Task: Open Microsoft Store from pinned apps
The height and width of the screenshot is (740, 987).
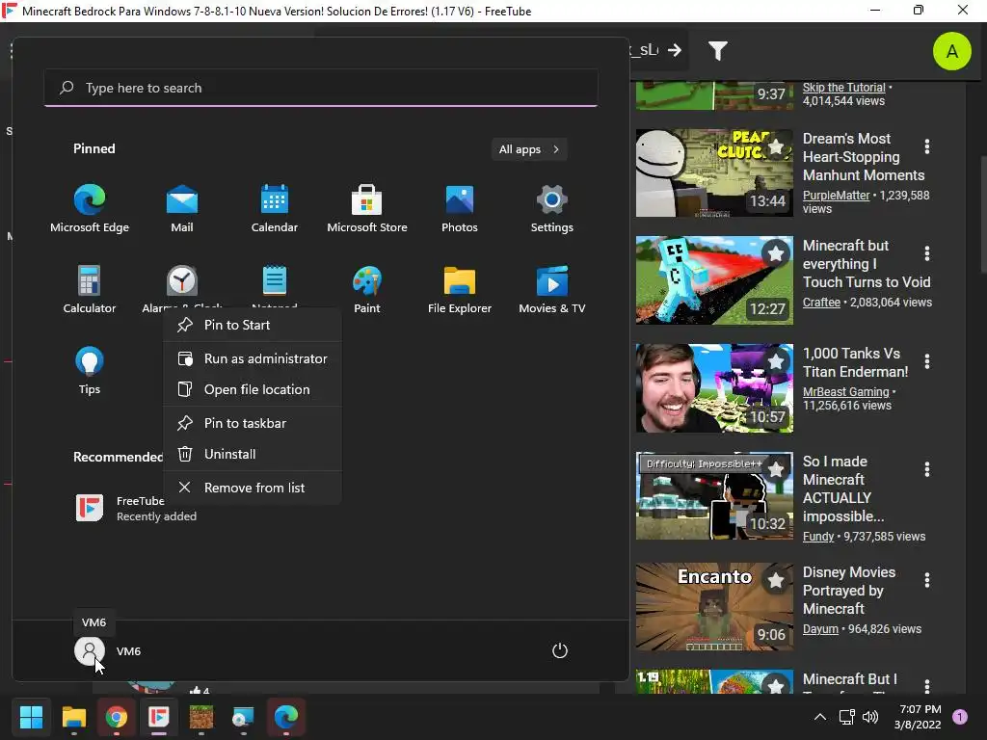Action: point(367,209)
